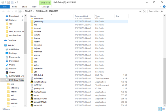This screenshot has height=111, width=166.
Task: Select OneDrive in the navigation pane
Action: [10, 40]
